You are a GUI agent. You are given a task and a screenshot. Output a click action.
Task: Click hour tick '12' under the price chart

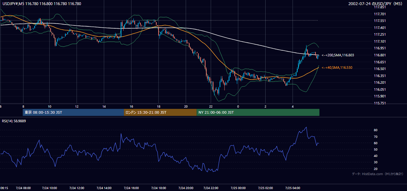click(77, 106)
